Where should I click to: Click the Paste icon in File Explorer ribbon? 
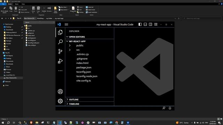(16, 9)
